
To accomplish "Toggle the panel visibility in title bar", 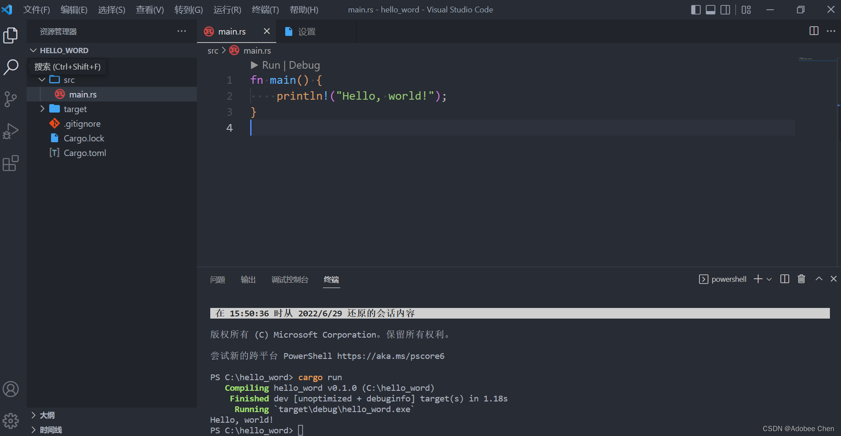I will [710, 9].
